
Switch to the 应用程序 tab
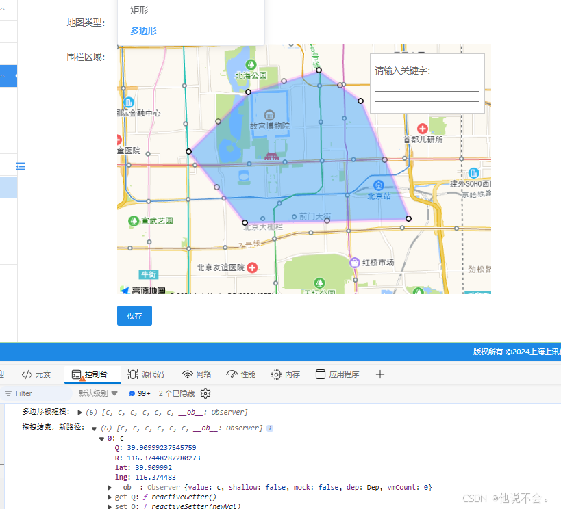[x=338, y=374]
